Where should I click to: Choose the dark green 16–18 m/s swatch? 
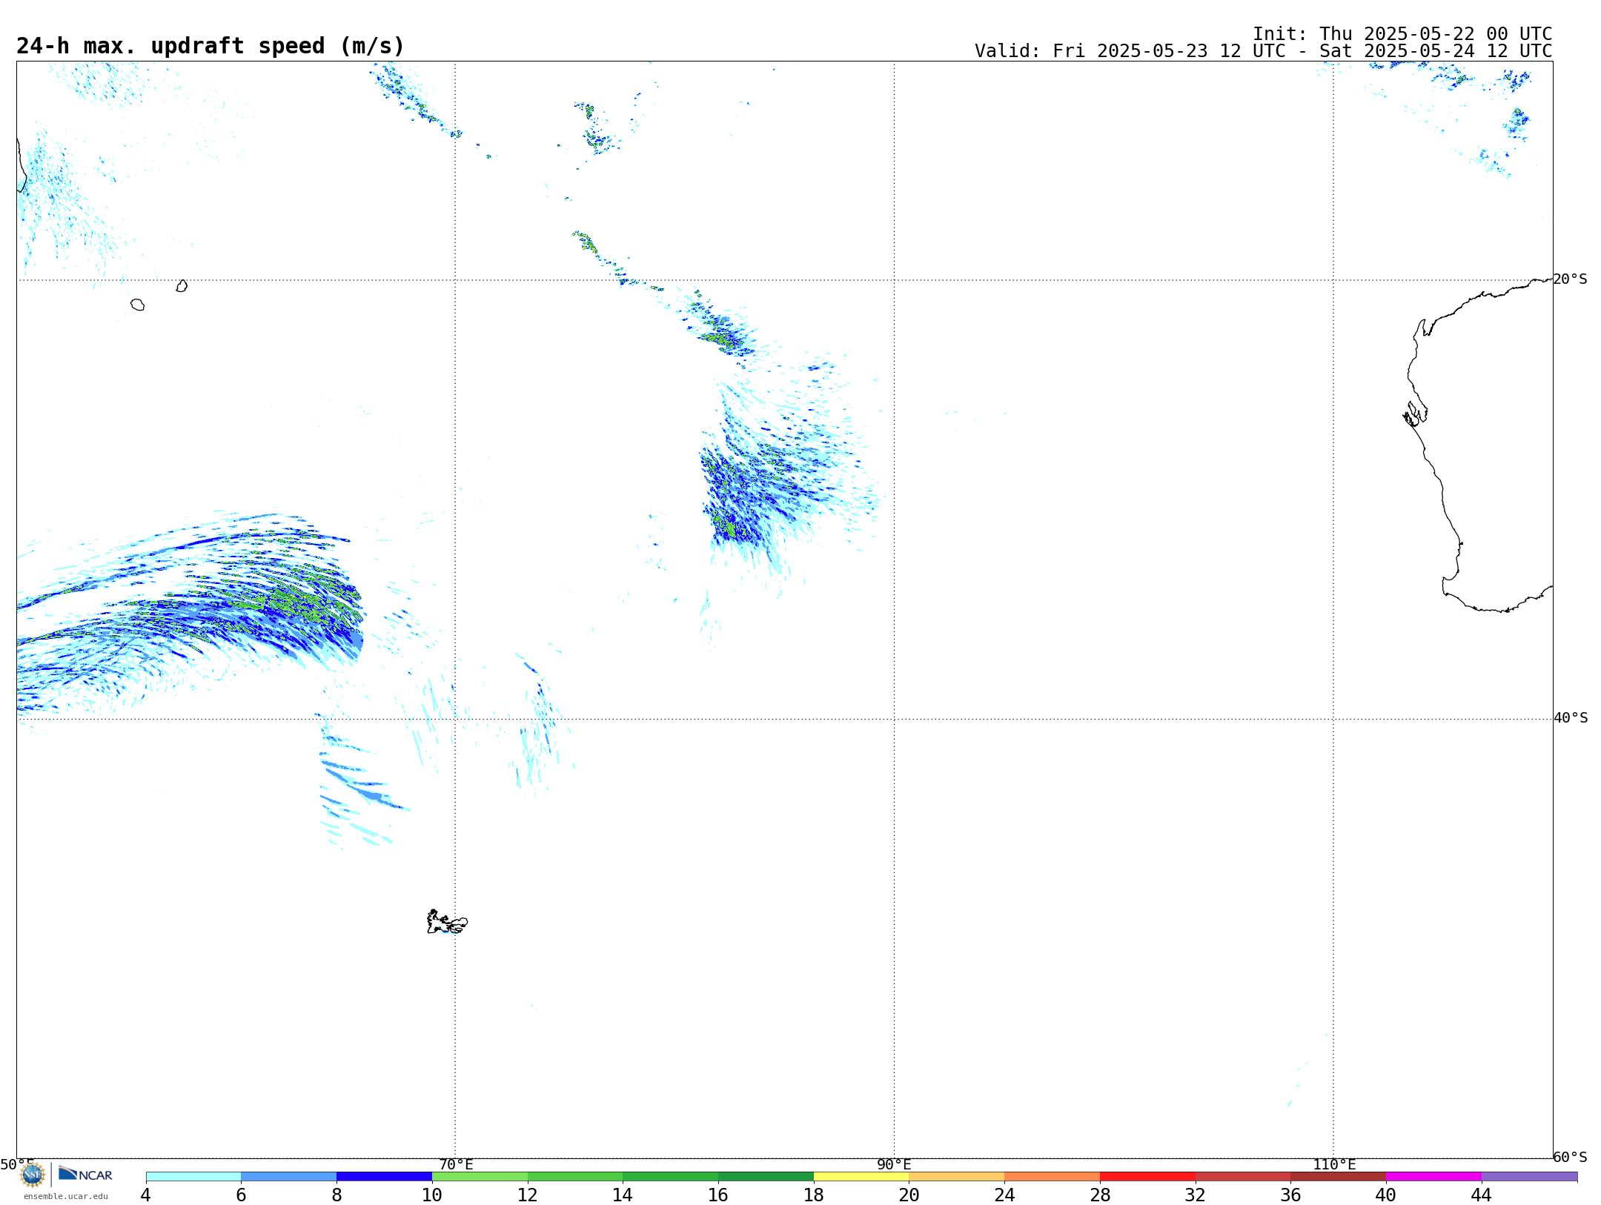tap(766, 1176)
